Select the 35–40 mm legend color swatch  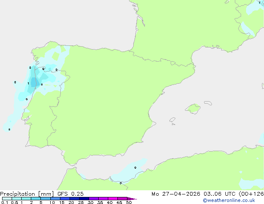103,199
